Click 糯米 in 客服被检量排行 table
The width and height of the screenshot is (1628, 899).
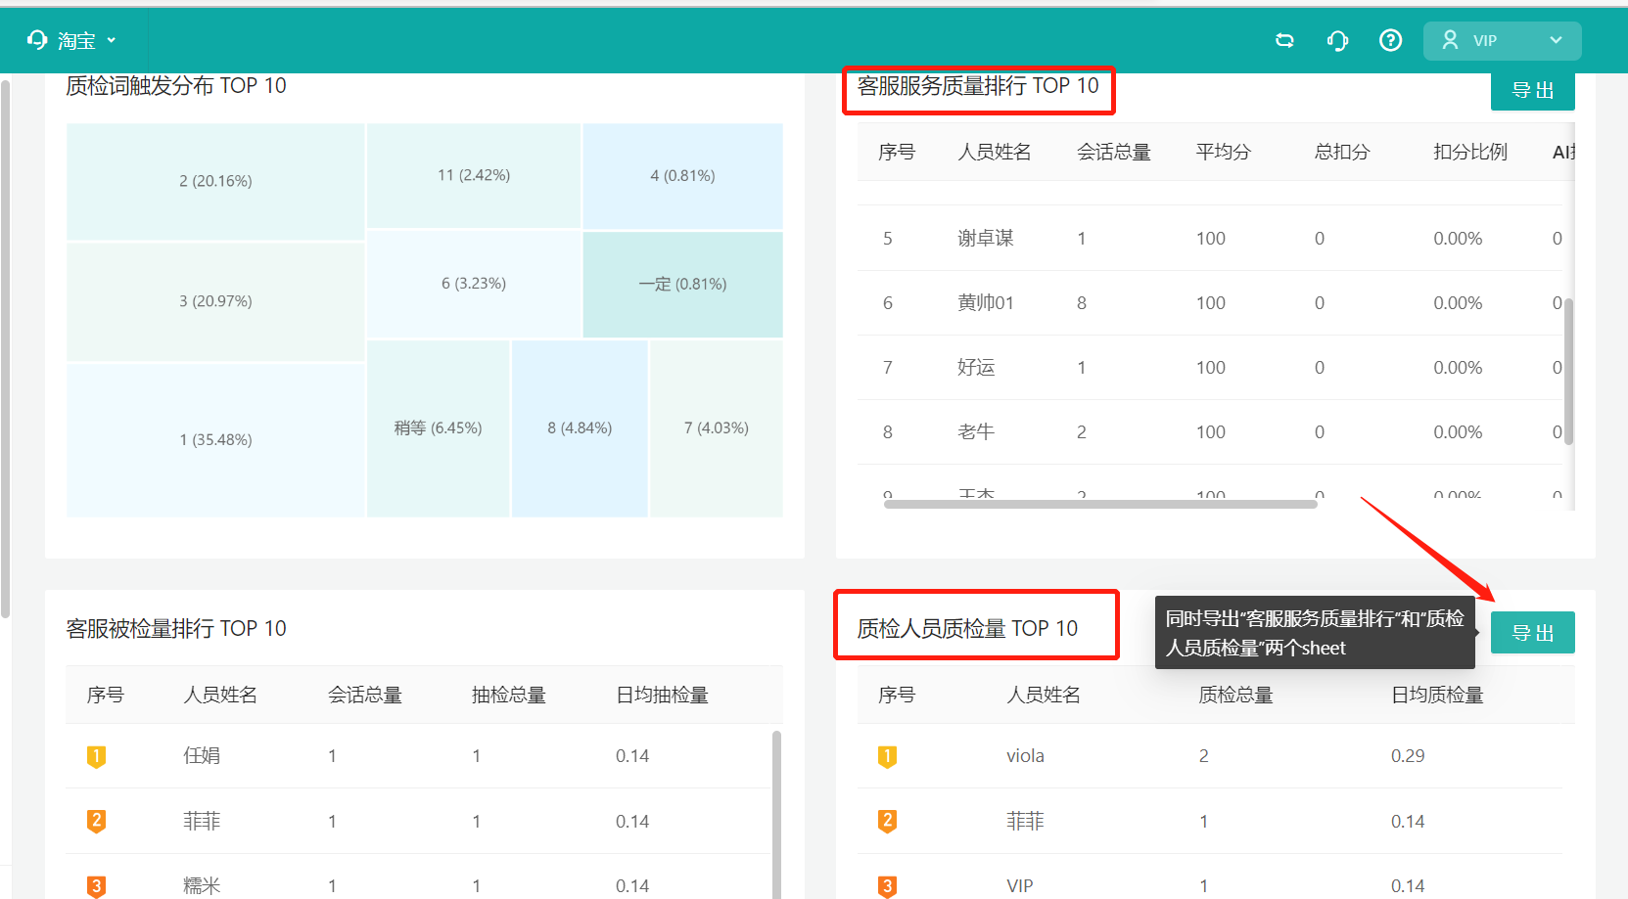(202, 885)
